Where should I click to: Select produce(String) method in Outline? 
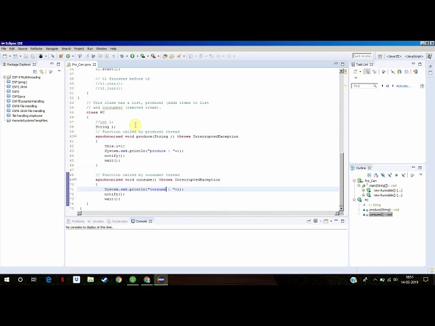click(383, 210)
